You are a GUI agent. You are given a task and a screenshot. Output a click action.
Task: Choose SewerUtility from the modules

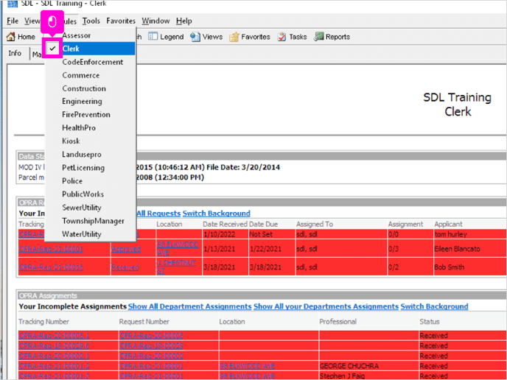point(90,208)
